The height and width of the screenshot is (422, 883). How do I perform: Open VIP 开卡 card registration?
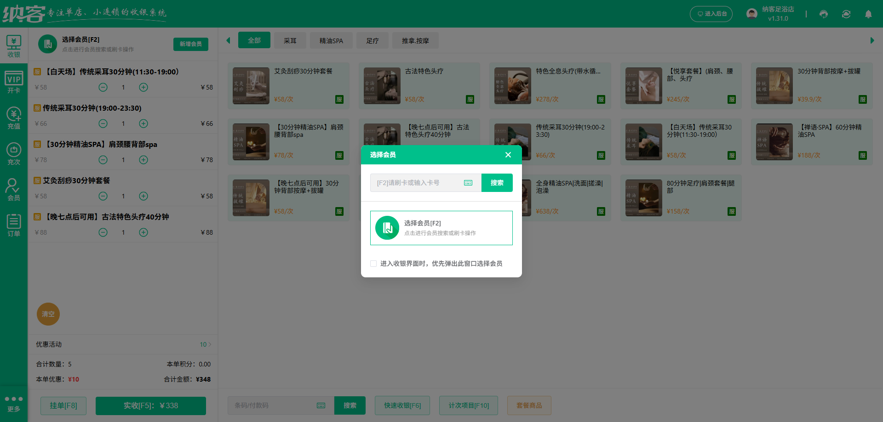coord(14,82)
